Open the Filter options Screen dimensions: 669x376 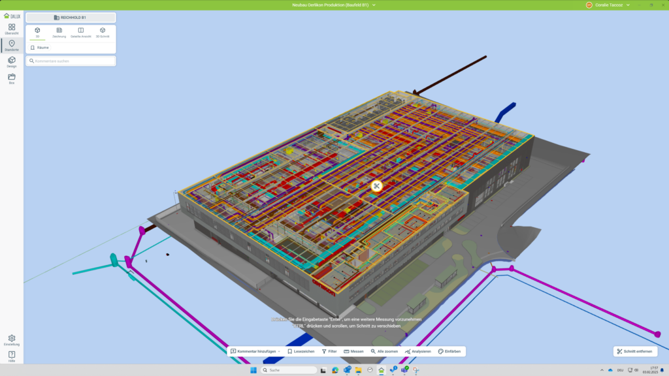pyautogui.click(x=329, y=351)
